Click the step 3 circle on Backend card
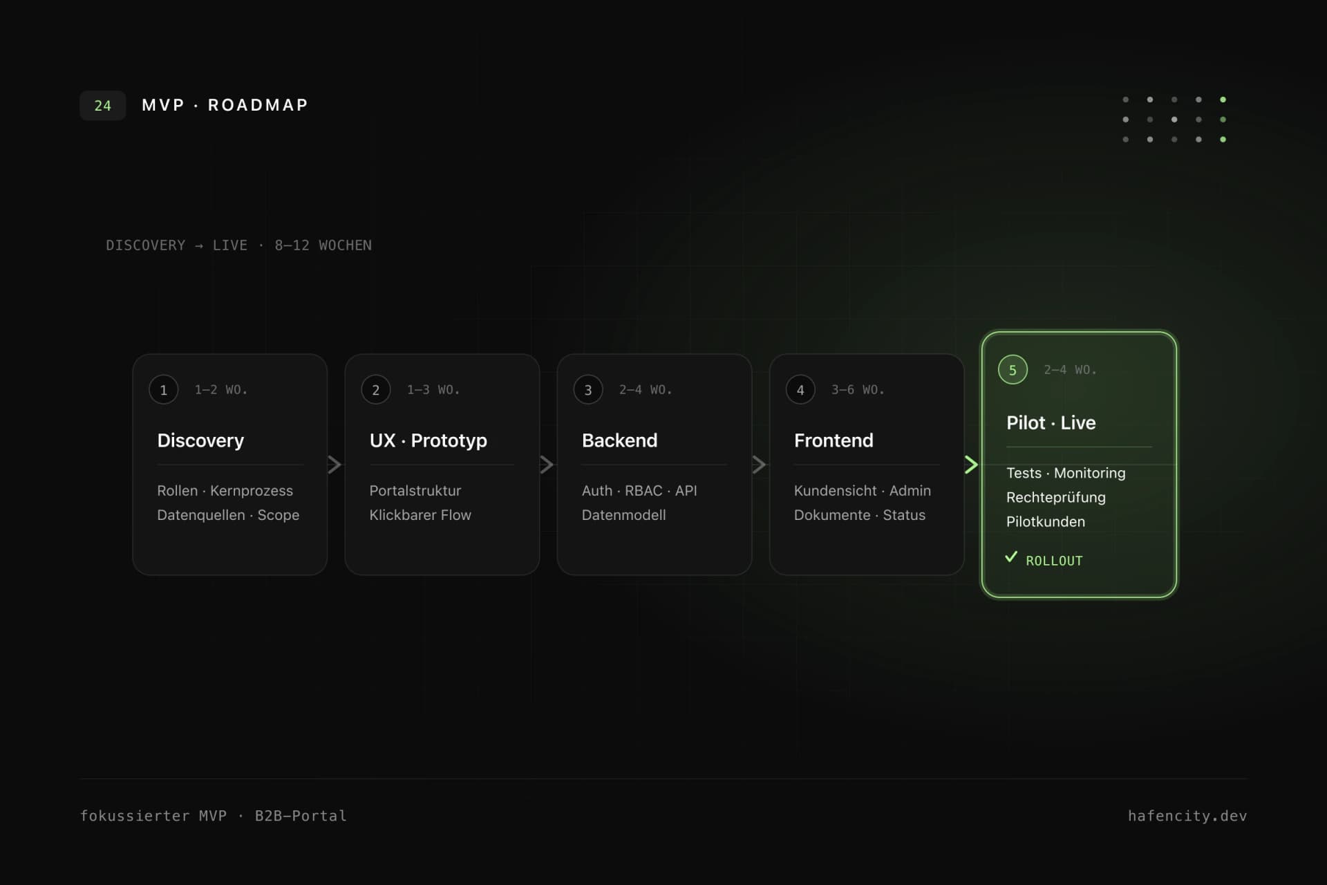 coord(588,390)
